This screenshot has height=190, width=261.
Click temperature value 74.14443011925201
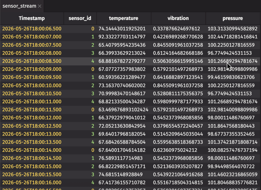(122, 29)
